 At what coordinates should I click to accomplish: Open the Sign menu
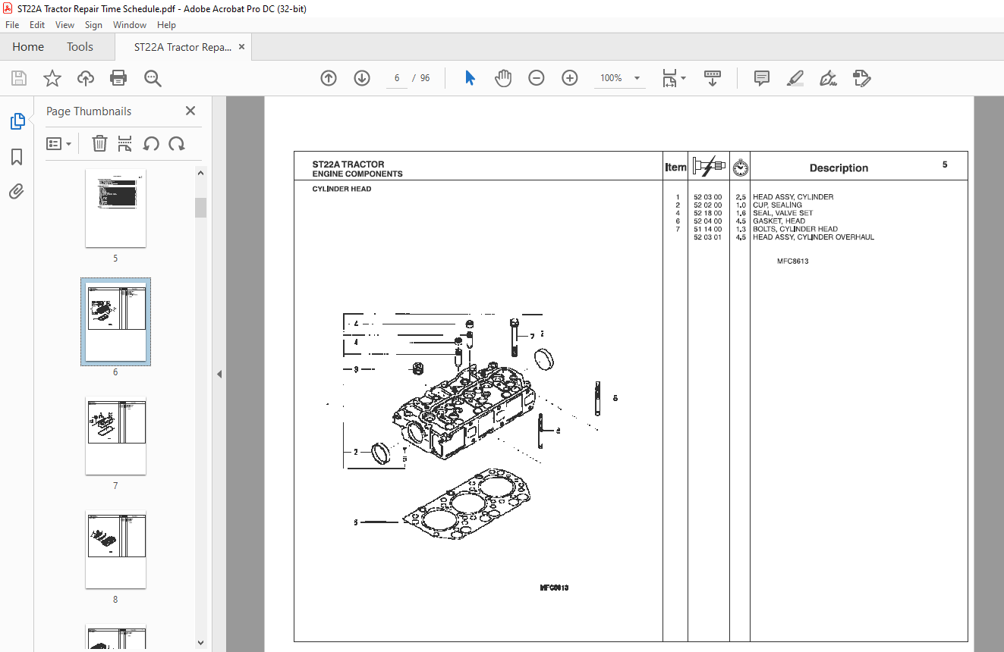point(93,25)
